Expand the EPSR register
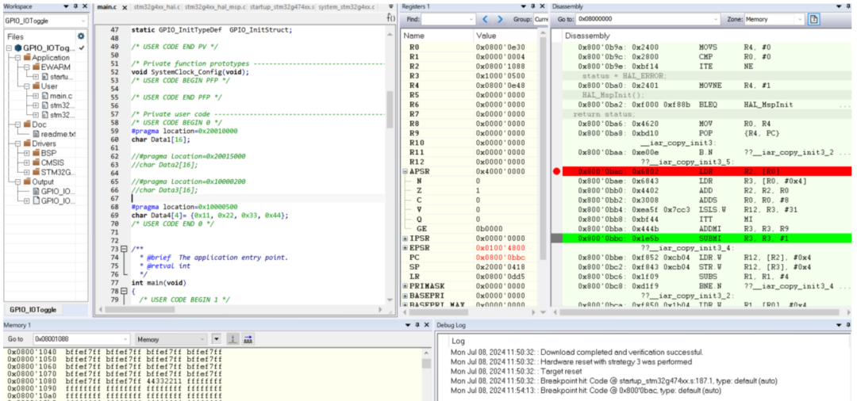Screen dimensions: 857x401 405,248
